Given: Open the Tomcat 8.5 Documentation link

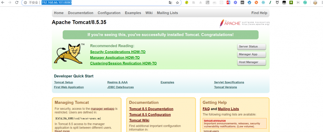Looking at the screenshot, I should coord(151,109).
